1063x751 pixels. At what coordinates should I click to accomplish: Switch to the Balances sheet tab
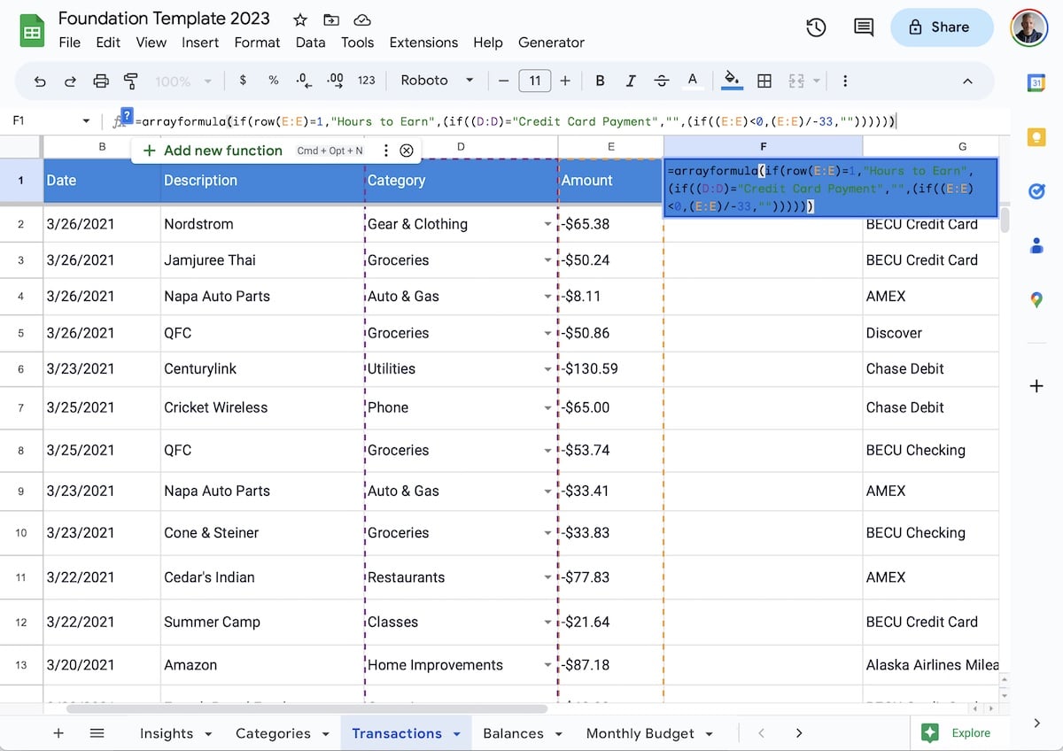pos(513,733)
